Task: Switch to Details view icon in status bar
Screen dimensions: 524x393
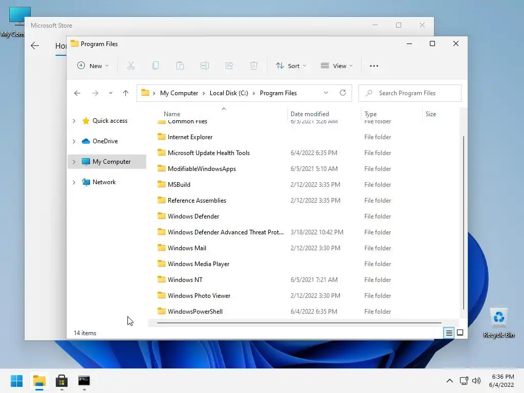Action: tap(449, 333)
